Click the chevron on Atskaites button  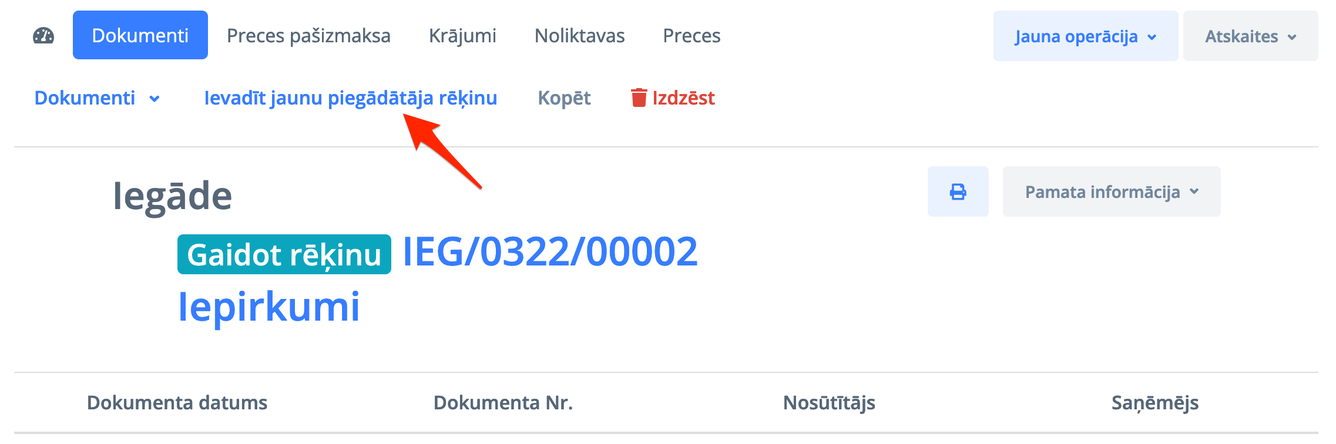(1292, 37)
